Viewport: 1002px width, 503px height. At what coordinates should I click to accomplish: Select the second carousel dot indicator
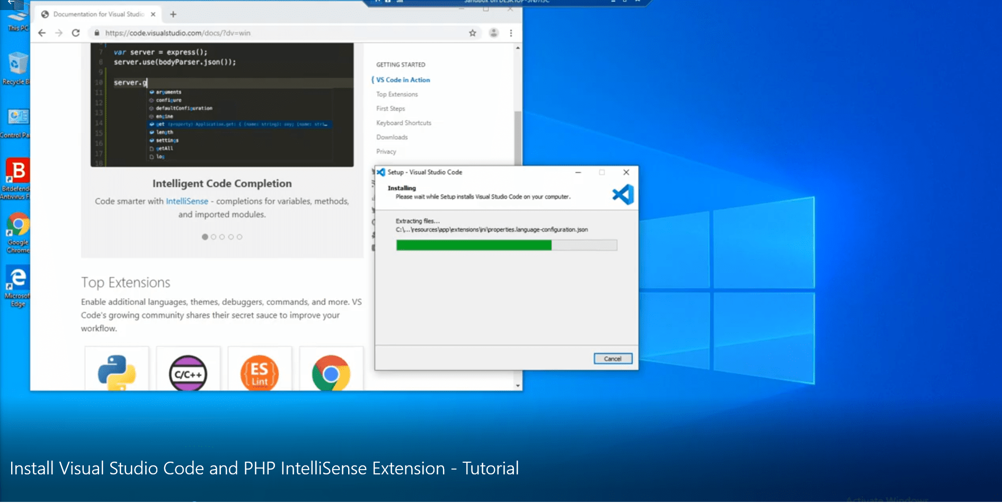click(x=214, y=237)
